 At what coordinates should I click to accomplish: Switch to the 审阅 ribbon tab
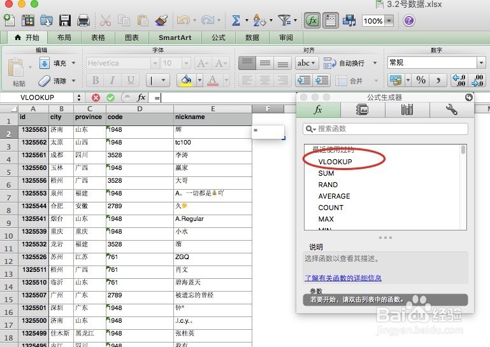coord(286,38)
